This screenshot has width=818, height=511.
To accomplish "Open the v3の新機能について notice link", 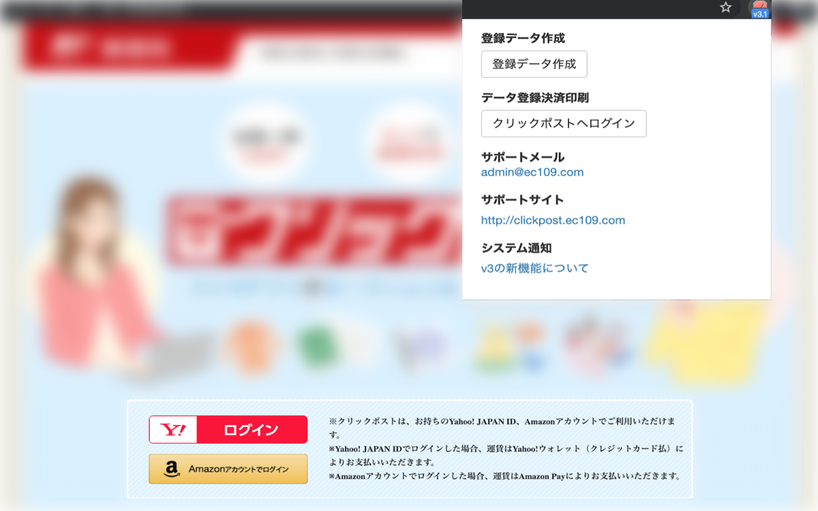I will tap(535, 268).
